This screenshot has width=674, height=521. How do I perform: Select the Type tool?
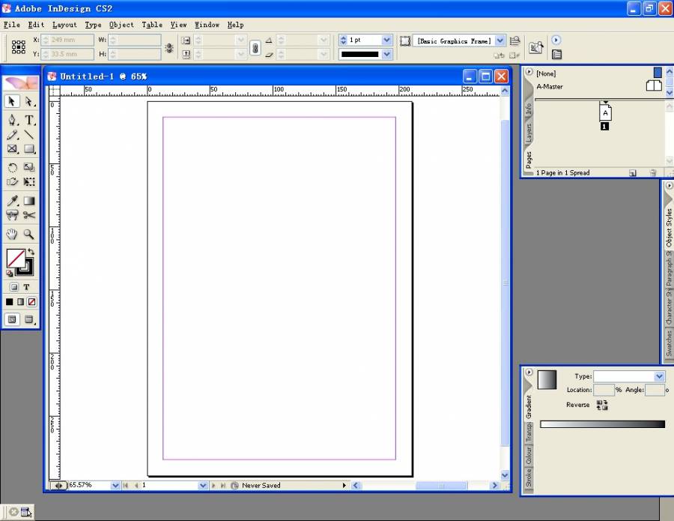tap(29, 120)
